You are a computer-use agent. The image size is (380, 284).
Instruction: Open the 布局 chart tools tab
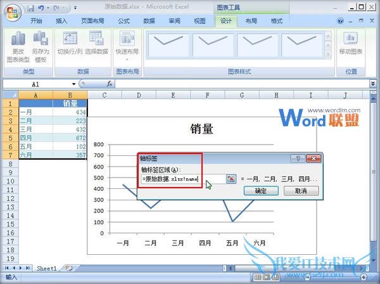[x=251, y=21]
